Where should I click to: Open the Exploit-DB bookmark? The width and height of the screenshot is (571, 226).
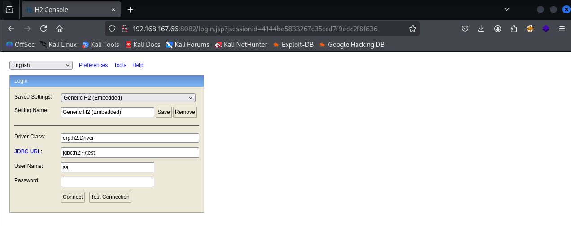tap(297, 45)
